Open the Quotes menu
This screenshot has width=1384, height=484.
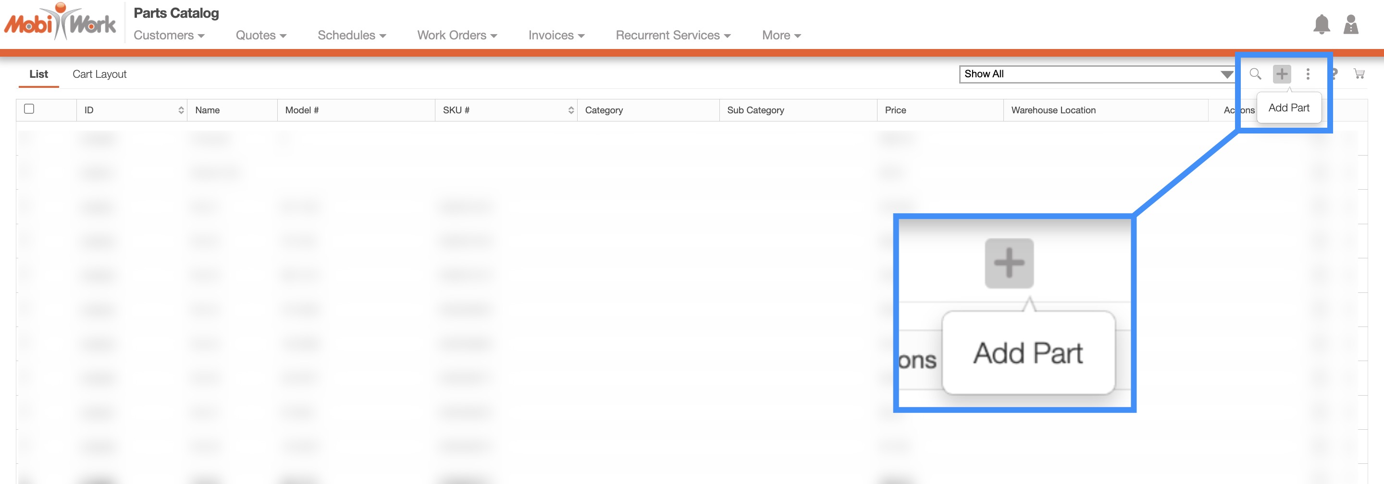click(260, 36)
